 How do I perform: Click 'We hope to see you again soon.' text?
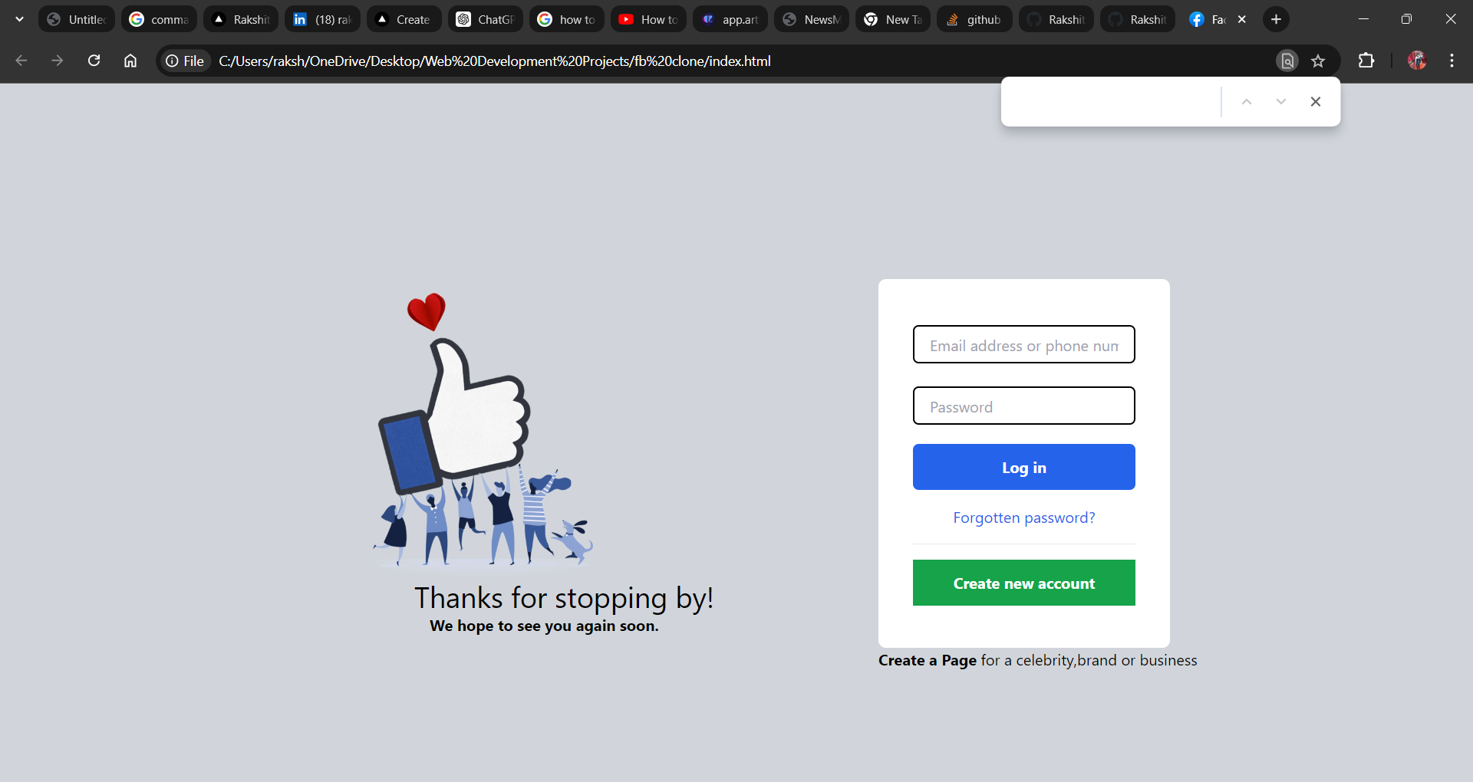pos(544,626)
